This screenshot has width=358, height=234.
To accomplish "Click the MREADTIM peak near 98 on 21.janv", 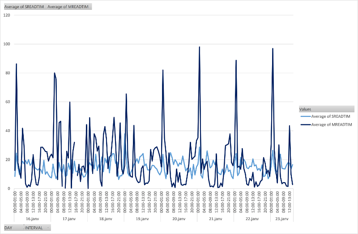I will pos(200,47).
